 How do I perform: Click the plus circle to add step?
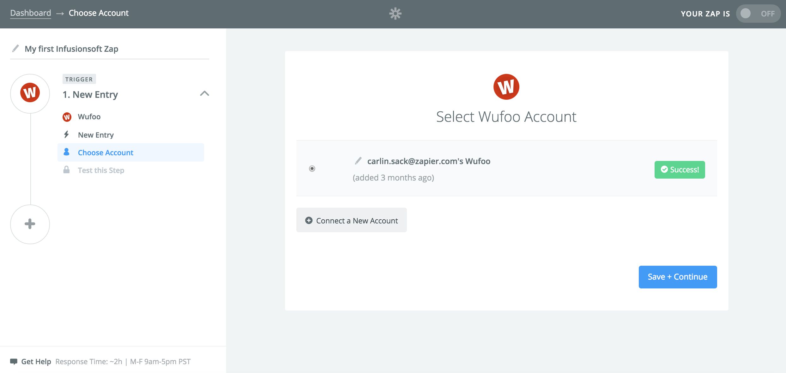[30, 224]
